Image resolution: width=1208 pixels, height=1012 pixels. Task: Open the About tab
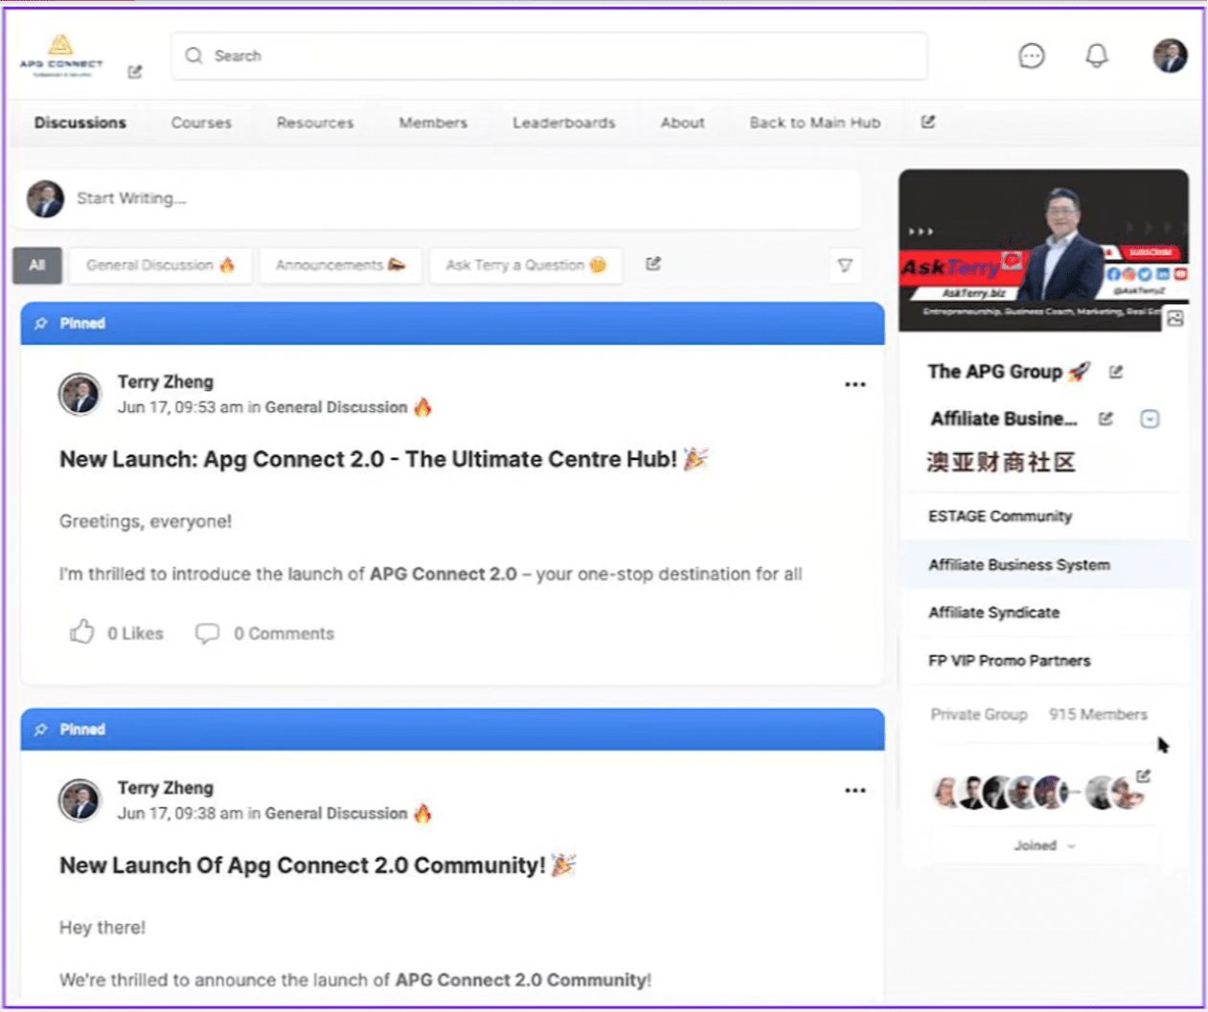coord(682,123)
